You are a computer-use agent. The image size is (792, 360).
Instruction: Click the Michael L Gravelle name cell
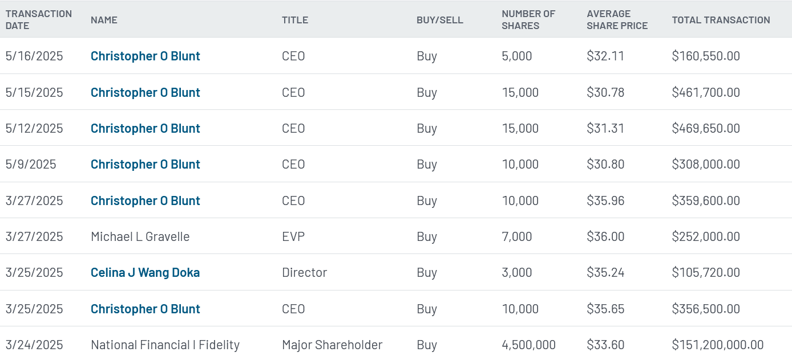tap(140, 236)
